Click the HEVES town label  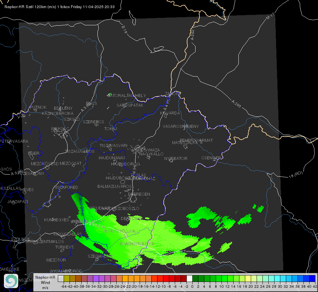point(27,190)
